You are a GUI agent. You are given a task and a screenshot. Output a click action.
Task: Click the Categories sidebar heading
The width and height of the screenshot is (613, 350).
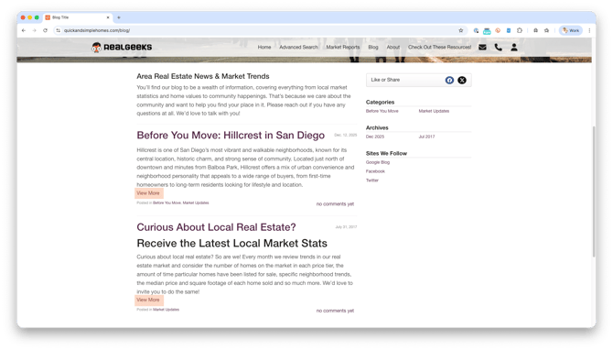(380, 103)
